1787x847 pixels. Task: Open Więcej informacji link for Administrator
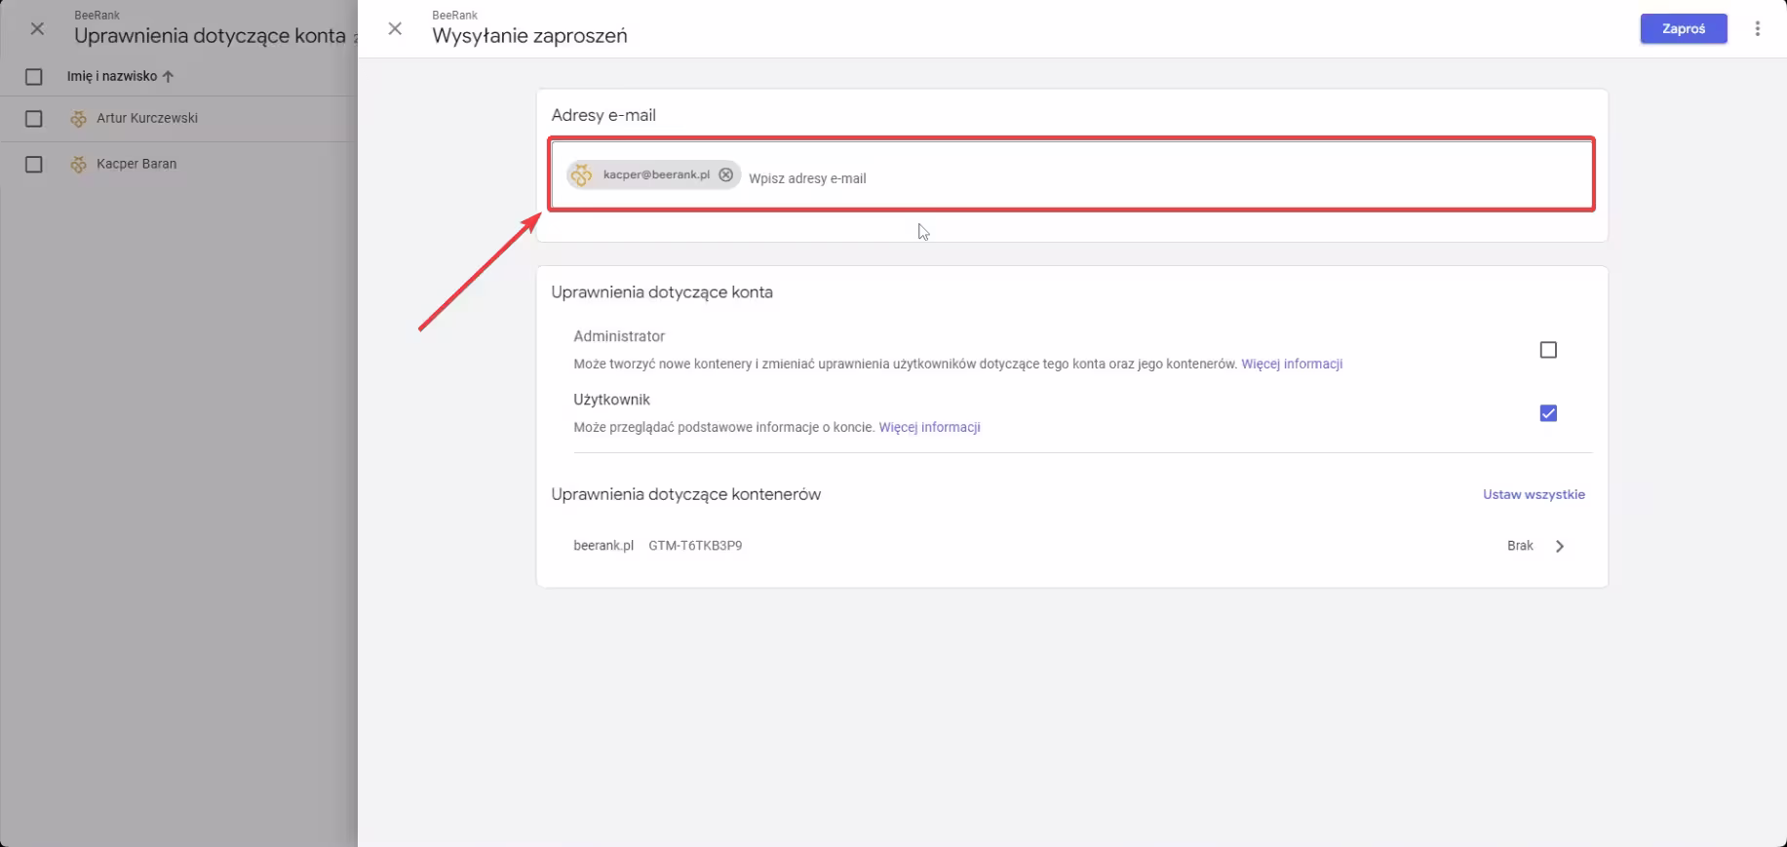coord(1291,364)
